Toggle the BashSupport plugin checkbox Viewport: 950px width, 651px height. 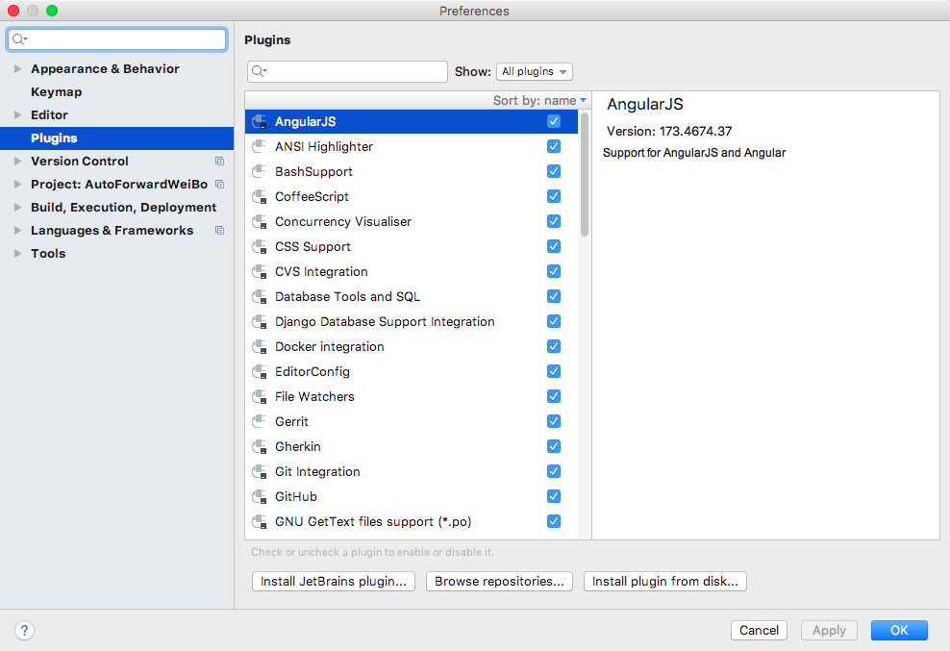[554, 171]
